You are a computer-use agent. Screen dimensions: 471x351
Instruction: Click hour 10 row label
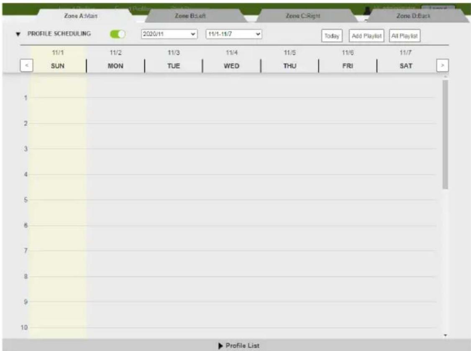click(x=24, y=327)
